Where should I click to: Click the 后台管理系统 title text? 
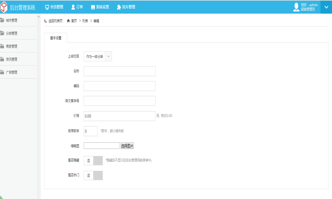point(23,8)
